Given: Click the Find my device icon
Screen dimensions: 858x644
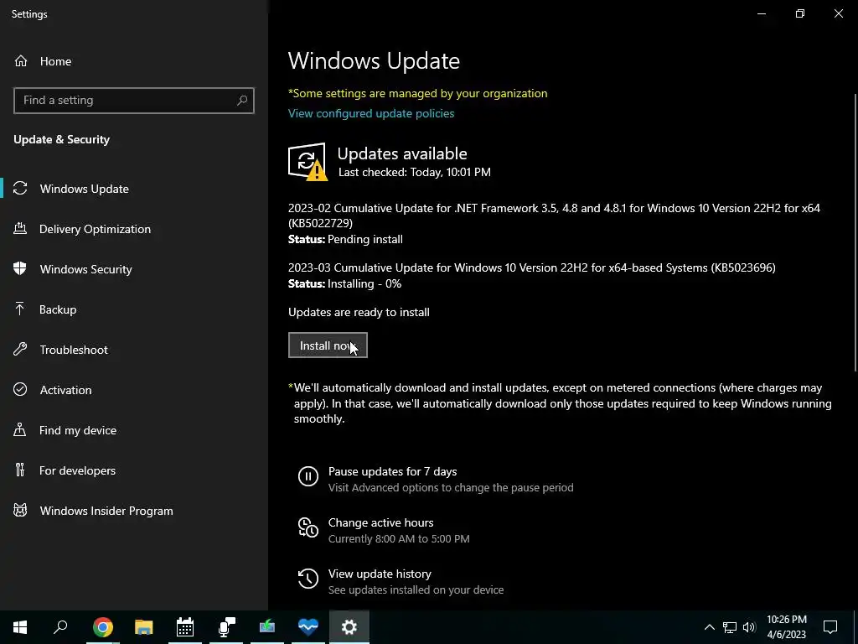Looking at the screenshot, I should [x=20, y=430].
